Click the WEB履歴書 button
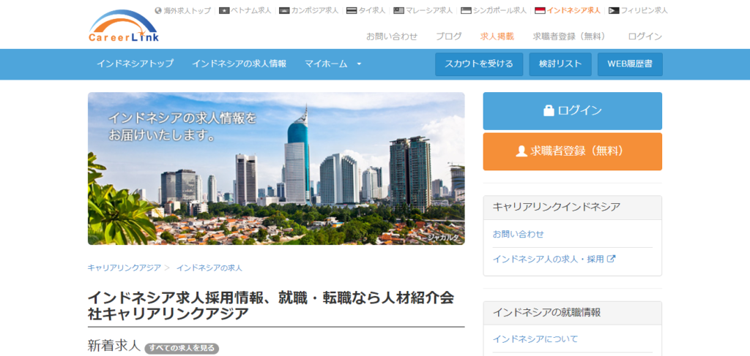750x356 pixels. point(630,64)
